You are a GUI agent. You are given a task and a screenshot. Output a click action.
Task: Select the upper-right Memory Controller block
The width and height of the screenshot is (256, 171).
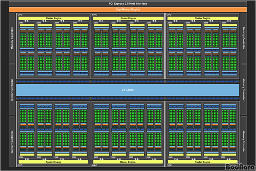coord(244,38)
